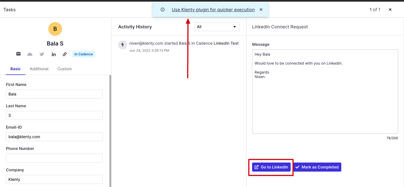
Task: Click the email envelope icon under Bala S
Action: (18, 54)
